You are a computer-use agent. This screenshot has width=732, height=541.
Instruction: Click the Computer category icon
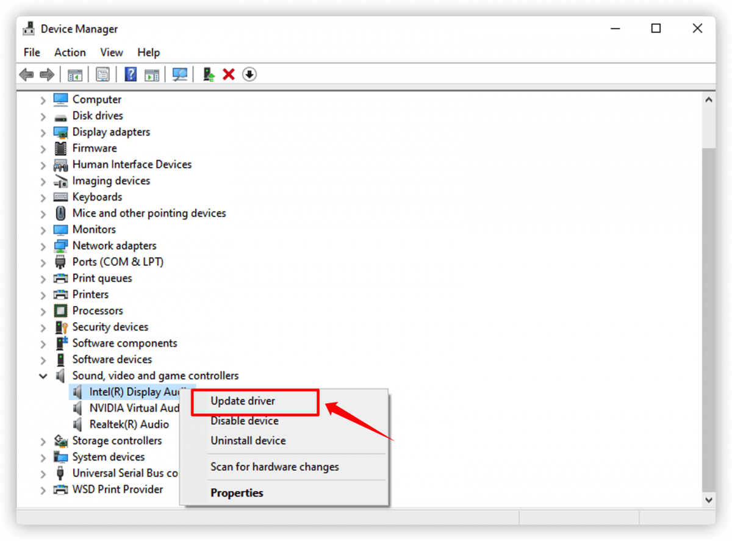point(60,99)
